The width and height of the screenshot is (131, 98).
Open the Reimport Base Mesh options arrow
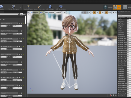[20, 7]
